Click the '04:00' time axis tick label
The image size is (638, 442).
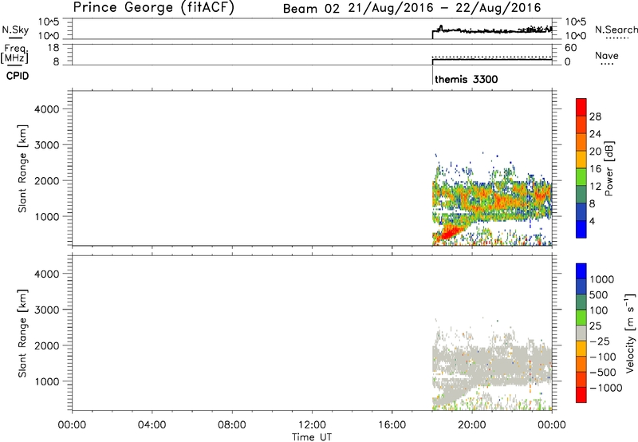click(152, 425)
